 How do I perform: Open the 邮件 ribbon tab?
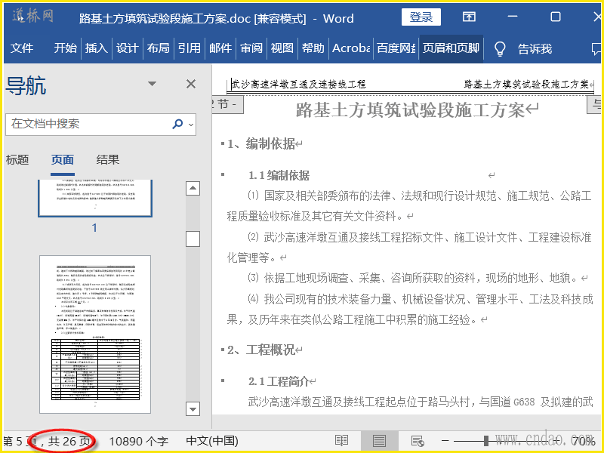click(x=220, y=48)
